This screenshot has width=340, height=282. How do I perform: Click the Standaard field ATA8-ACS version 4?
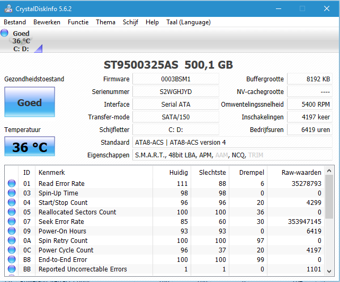[x=232, y=142]
